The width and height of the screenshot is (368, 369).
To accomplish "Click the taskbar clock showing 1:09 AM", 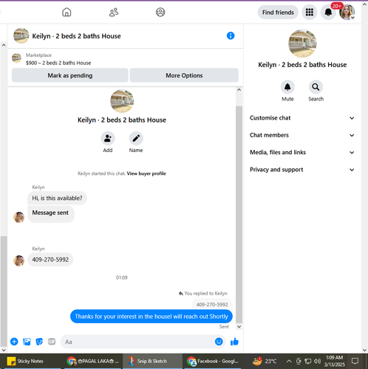I will 335,361.
